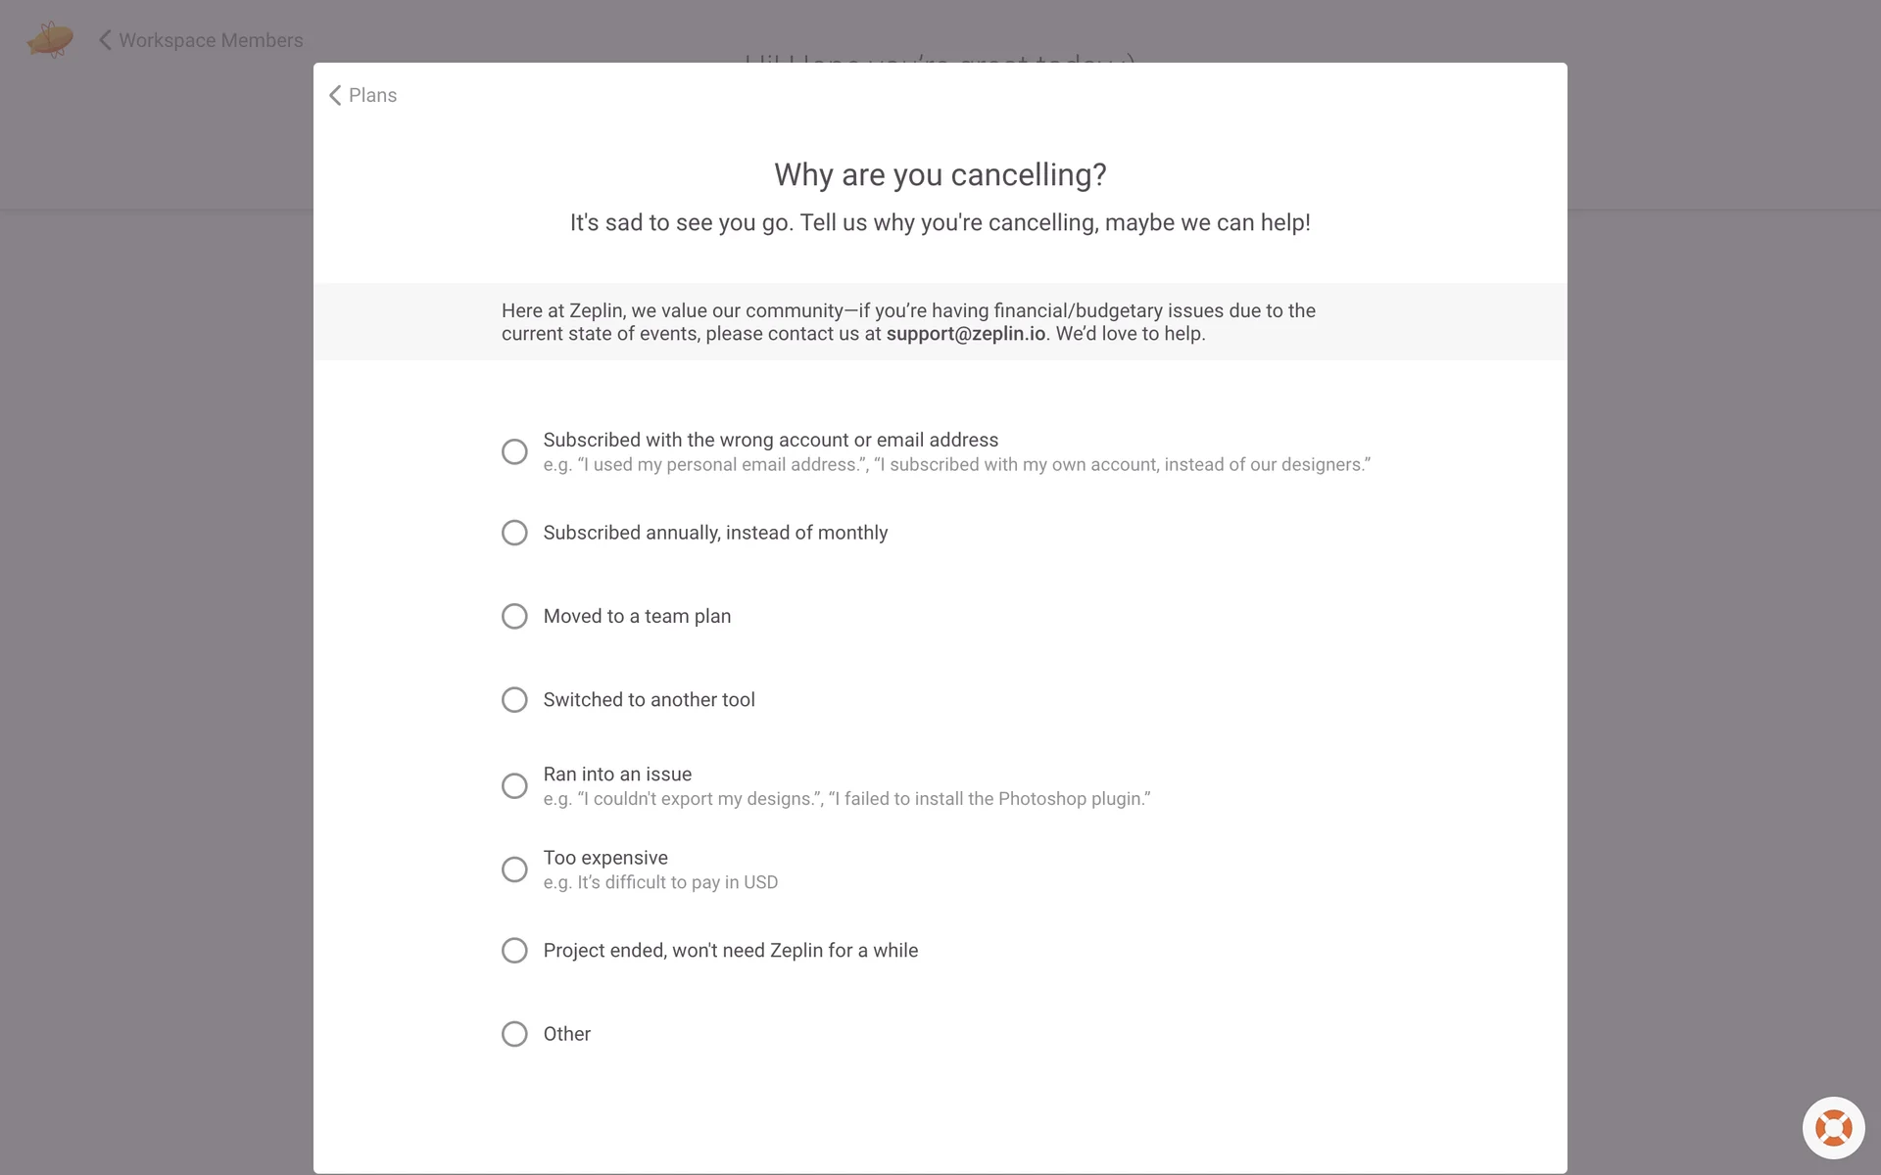Click the 'Too expensive' label text
The width and height of the screenshot is (1881, 1175).
point(605,858)
